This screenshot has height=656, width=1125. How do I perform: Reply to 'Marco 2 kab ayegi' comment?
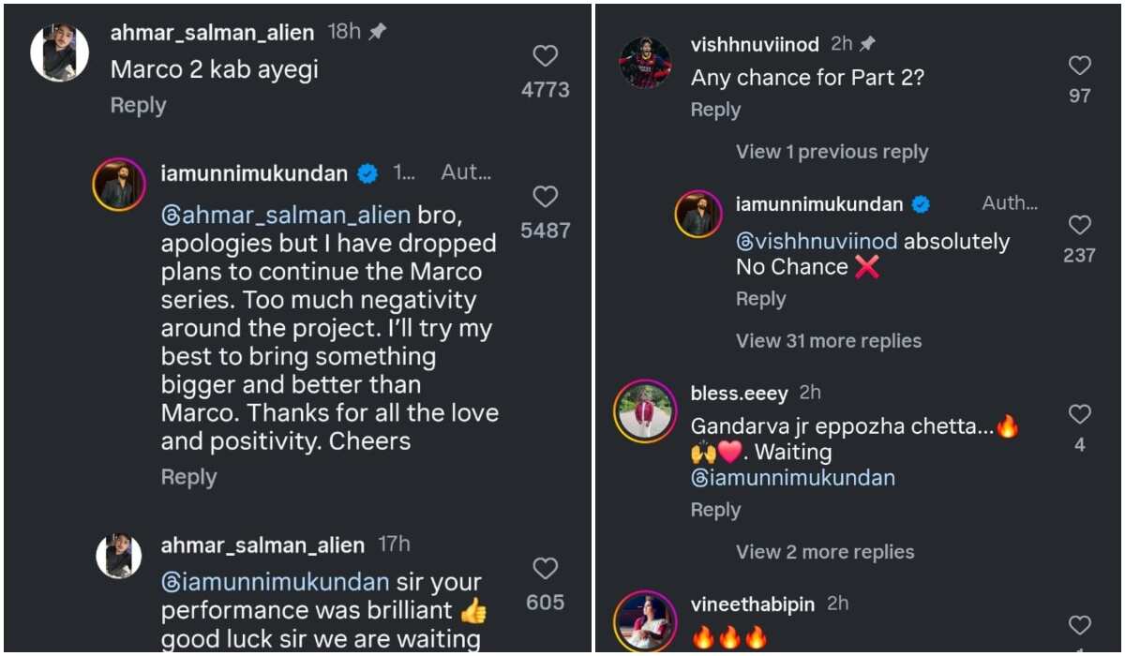tap(138, 106)
